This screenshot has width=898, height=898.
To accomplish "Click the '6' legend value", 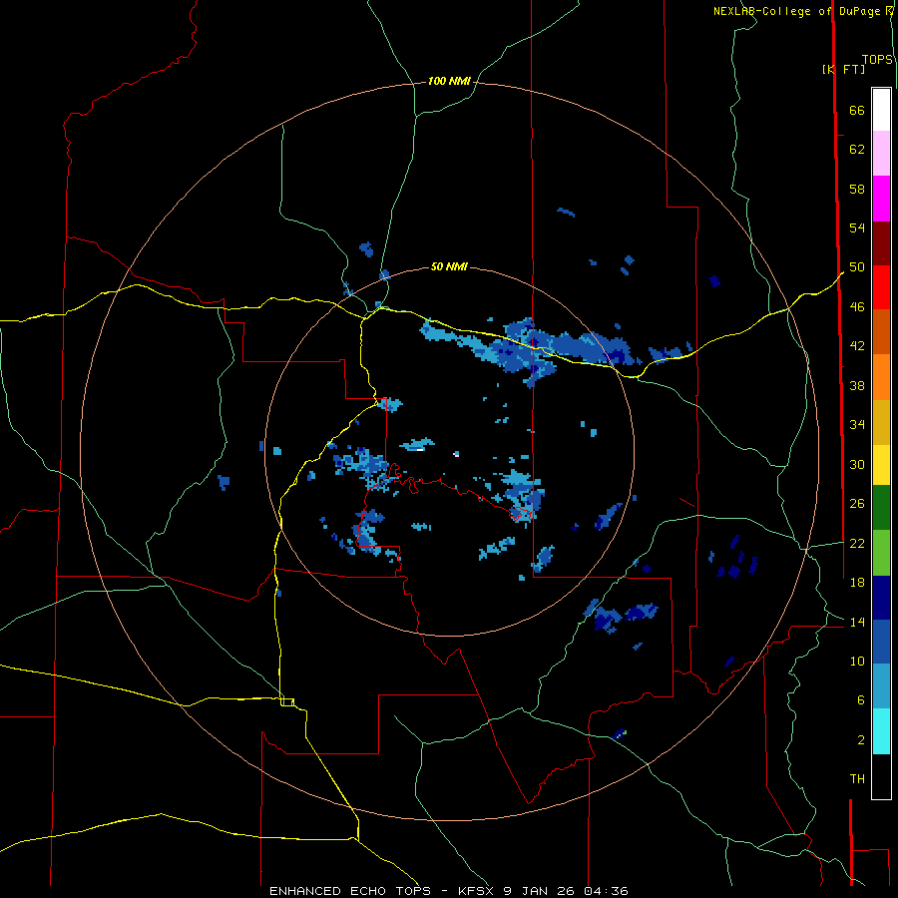I will [861, 700].
